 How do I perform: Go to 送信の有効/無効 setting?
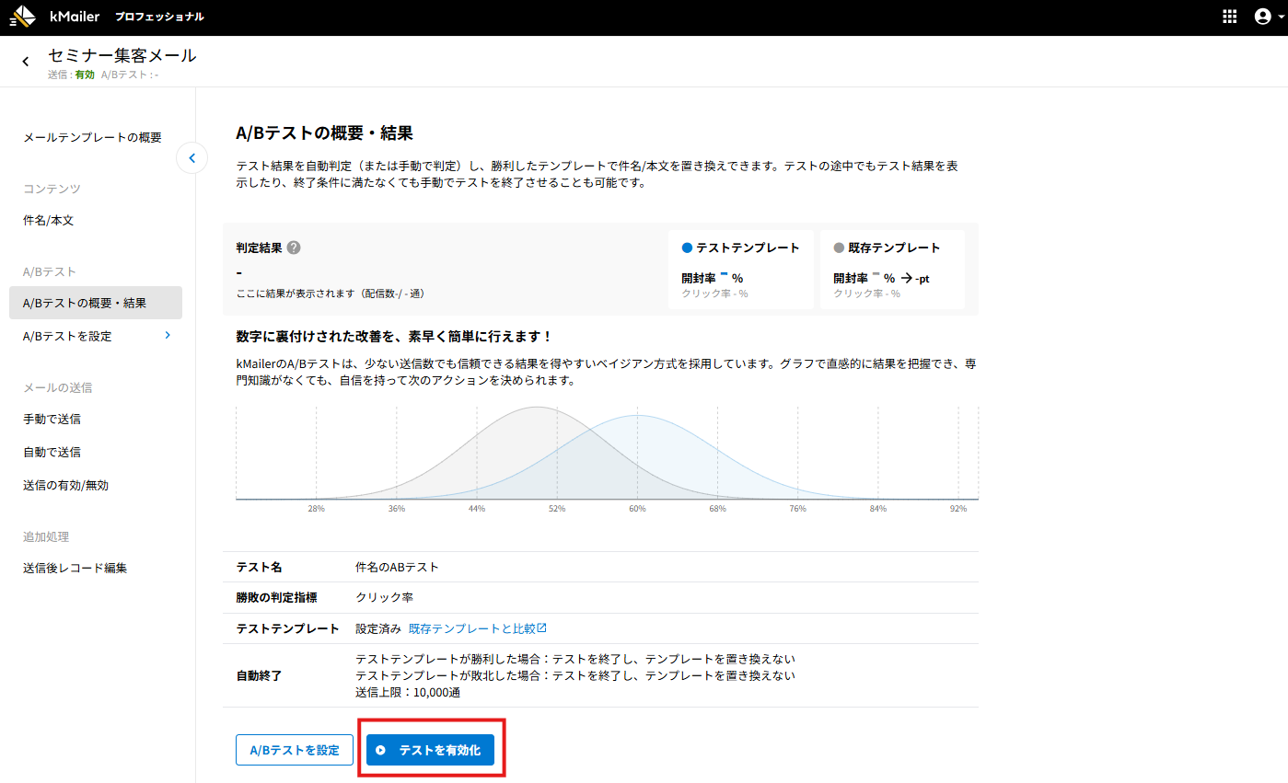65,485
